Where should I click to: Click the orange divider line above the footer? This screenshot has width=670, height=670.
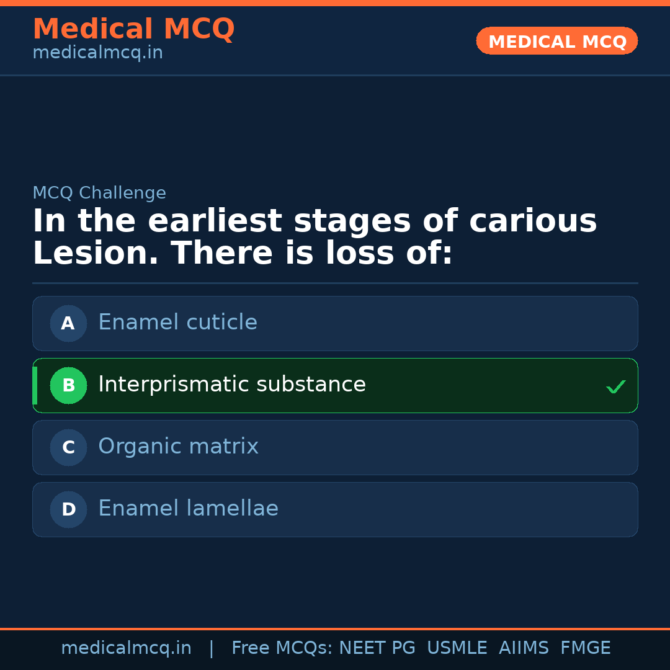pyautogui.click(x=335, y=628)
